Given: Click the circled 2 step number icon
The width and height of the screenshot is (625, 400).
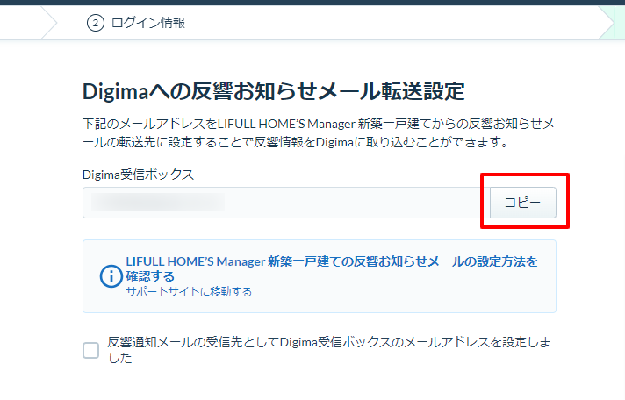Looking at the screenshot, I should pyautogui.click(x=96, y=23).
